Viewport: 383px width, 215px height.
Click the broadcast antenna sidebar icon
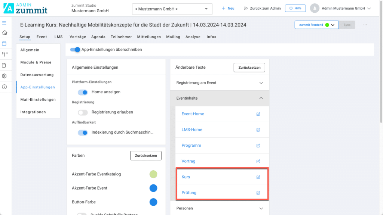4,54
